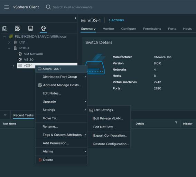Viewport: 196px width, 177px height.
Task: Click the Edit Settings icon in submenu
Action: (91, 110)
